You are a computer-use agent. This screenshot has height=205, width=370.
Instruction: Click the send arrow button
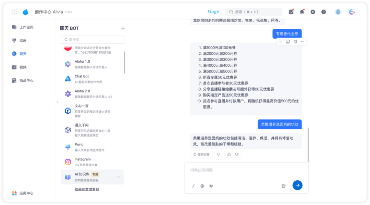click(x=297, y=185)
